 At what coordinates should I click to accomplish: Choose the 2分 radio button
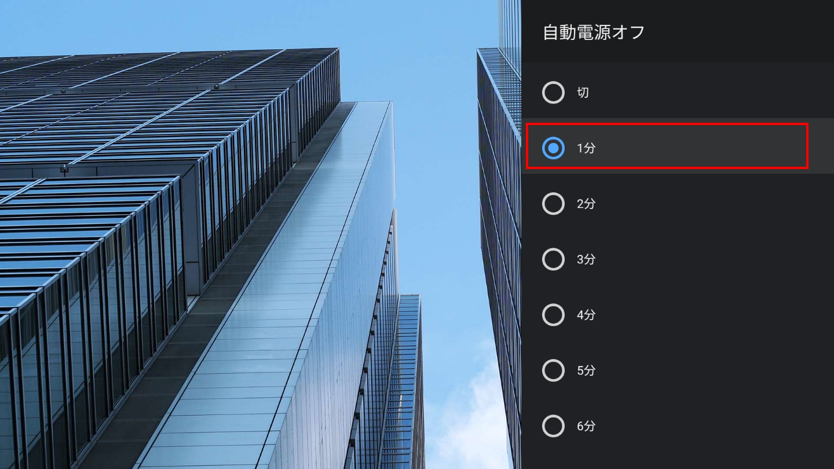pyautogui.click(x=553, y=204)
